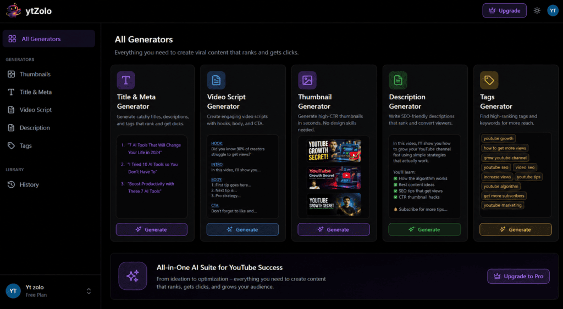Generate with Video Script Generator
Screen dimensions: 563x309
[242, 229]
